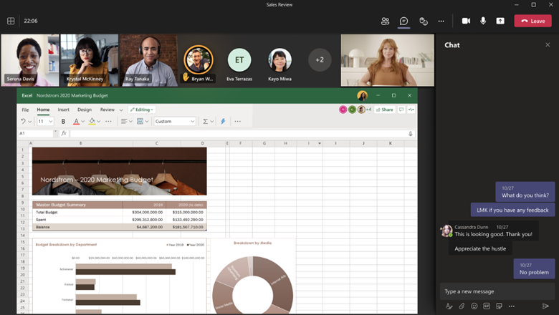Expand the AutoSum dropdown arrow
This screenshot has height=315, width=559.
click(x=211, y=122)
